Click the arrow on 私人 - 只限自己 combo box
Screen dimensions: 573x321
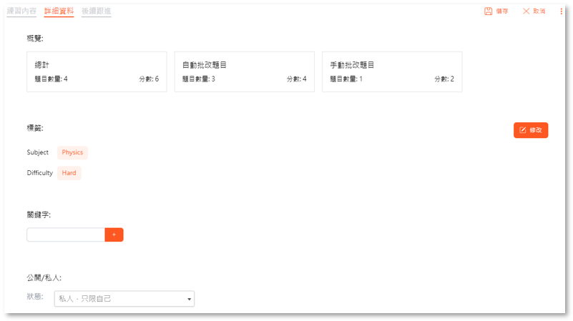[x=189, y=299]
